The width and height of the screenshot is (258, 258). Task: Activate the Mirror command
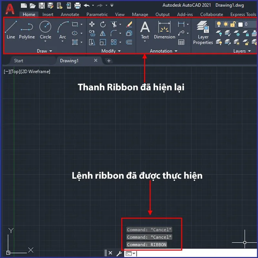(x=102, y=33)
